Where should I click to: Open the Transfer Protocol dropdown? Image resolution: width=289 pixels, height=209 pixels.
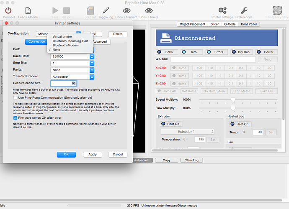[x=72, y=77]
